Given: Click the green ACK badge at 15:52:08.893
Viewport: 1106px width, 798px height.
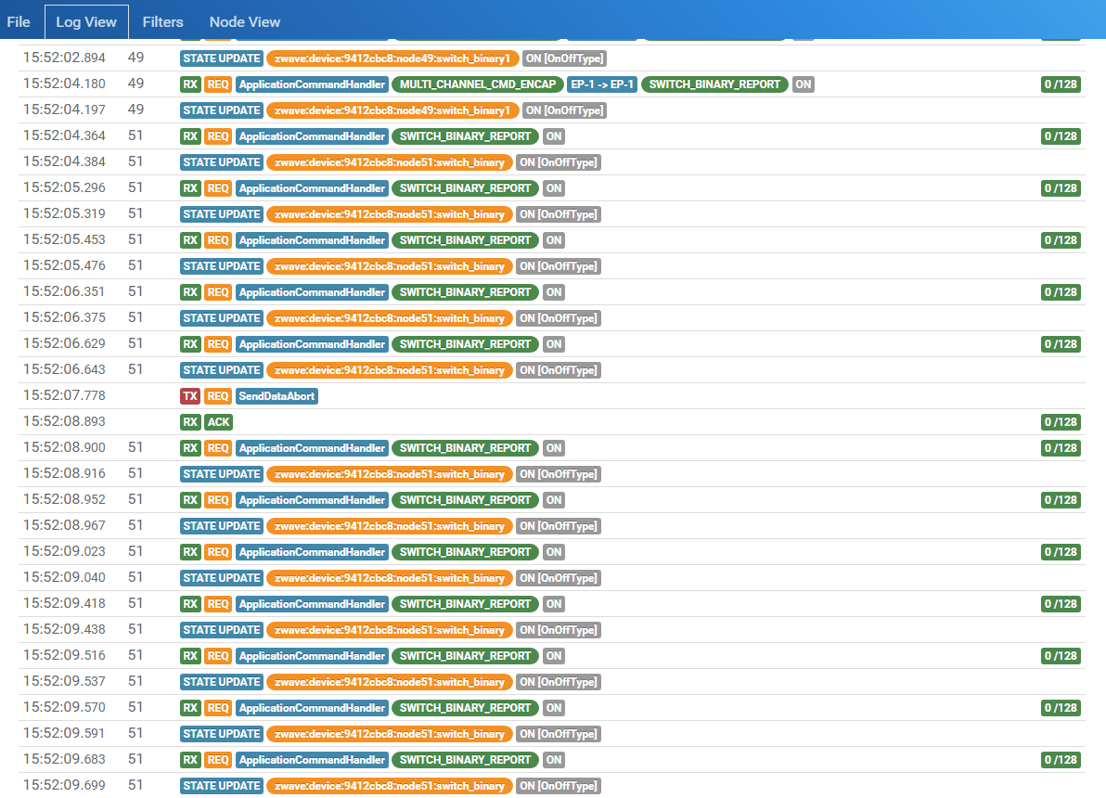Looking at the screenshot, I should [219, 422].
